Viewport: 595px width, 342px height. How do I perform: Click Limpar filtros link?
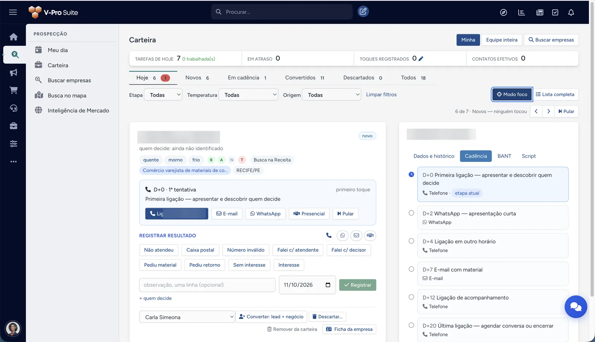381,95
